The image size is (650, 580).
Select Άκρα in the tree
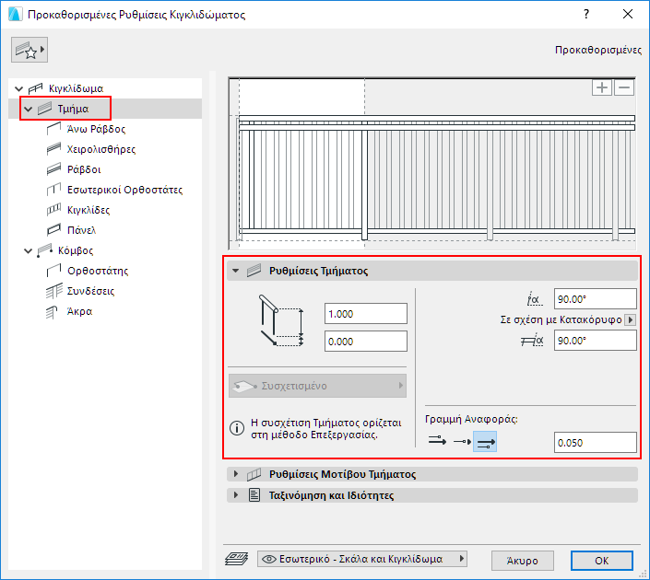79,311
